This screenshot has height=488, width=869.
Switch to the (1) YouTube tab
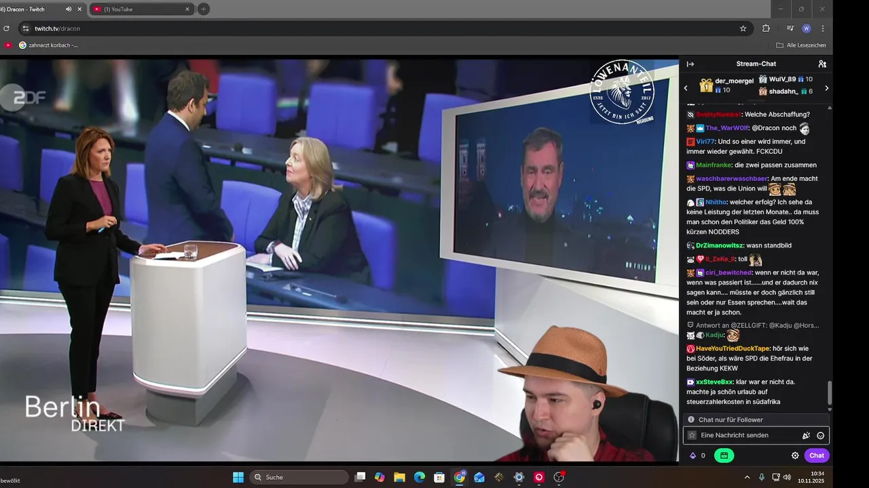pos(141,9)
